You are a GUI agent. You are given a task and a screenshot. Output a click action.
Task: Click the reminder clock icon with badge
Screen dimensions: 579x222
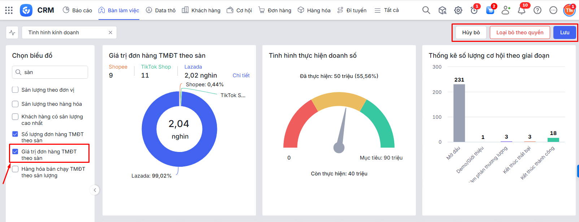point(474,10)
